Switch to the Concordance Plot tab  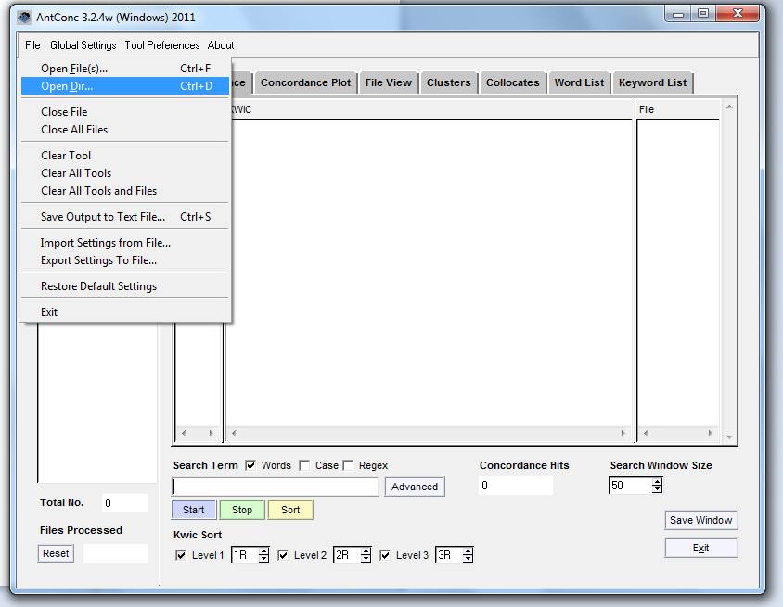305,82
